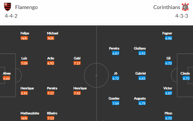Click Fagner's 6.96 rating badge
This screenshot has width=193, height=121.
(168, 38)
